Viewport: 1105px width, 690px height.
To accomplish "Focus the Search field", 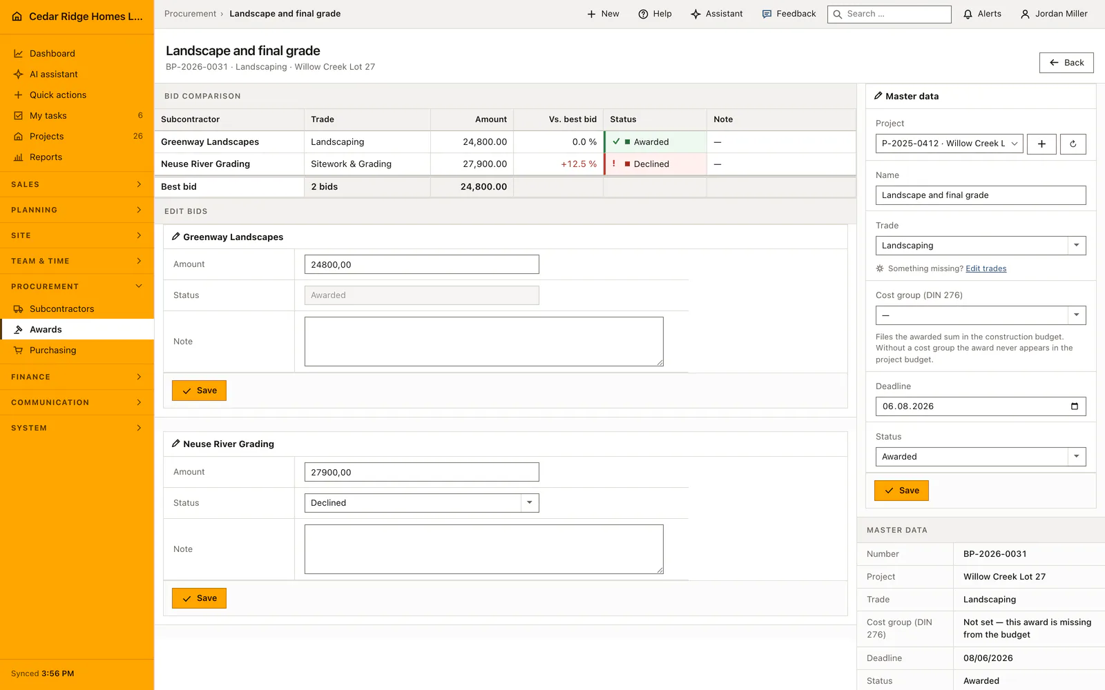I will [x=890, y=14].
